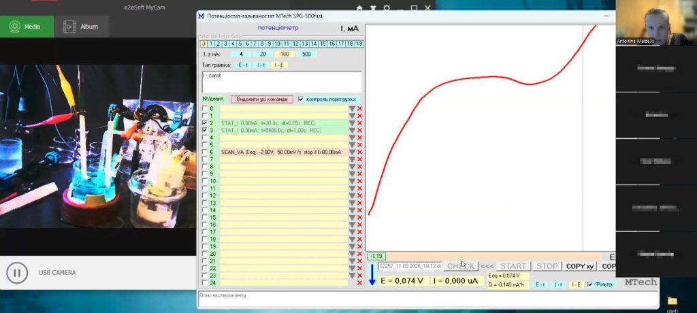Image resolution: width=697 pixels, height=313 pixels.
Task: Remove row 0 using red X icon
Action: point(359,108)
